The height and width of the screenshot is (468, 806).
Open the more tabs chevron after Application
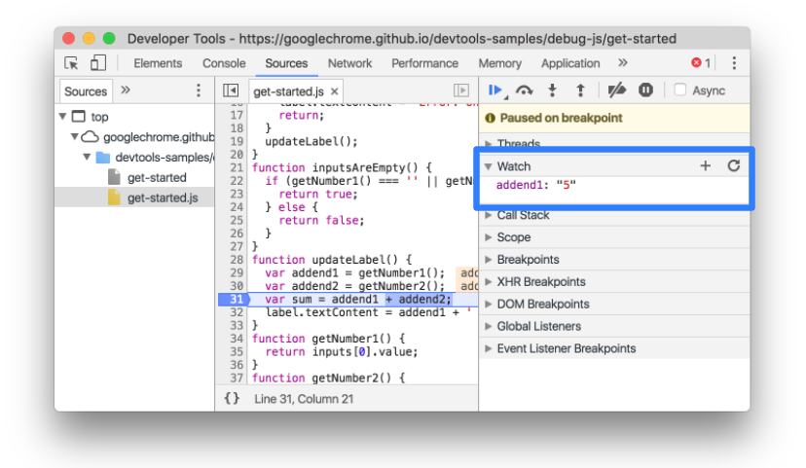coord(622,62)
